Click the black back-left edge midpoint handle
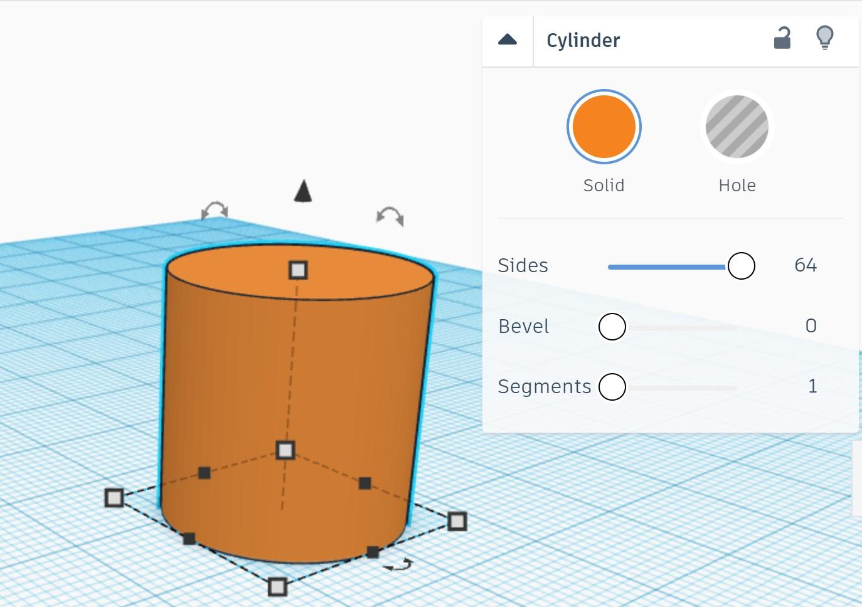 pyautogui.click(x=204, y=473)
